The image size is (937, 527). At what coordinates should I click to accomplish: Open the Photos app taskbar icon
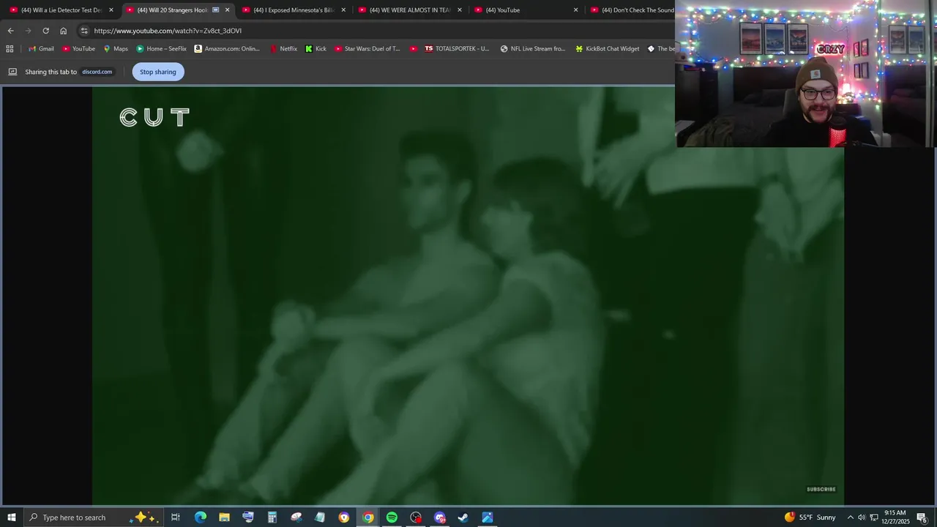(488, 517)
